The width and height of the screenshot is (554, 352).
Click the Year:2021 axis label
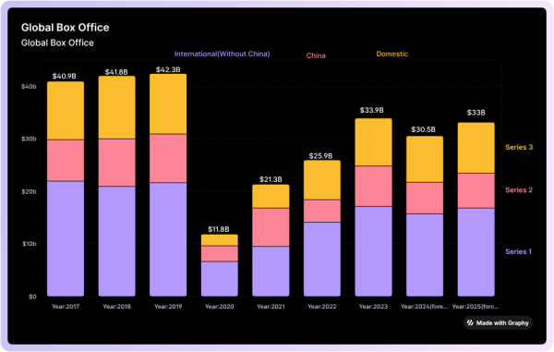coord(271,307)
